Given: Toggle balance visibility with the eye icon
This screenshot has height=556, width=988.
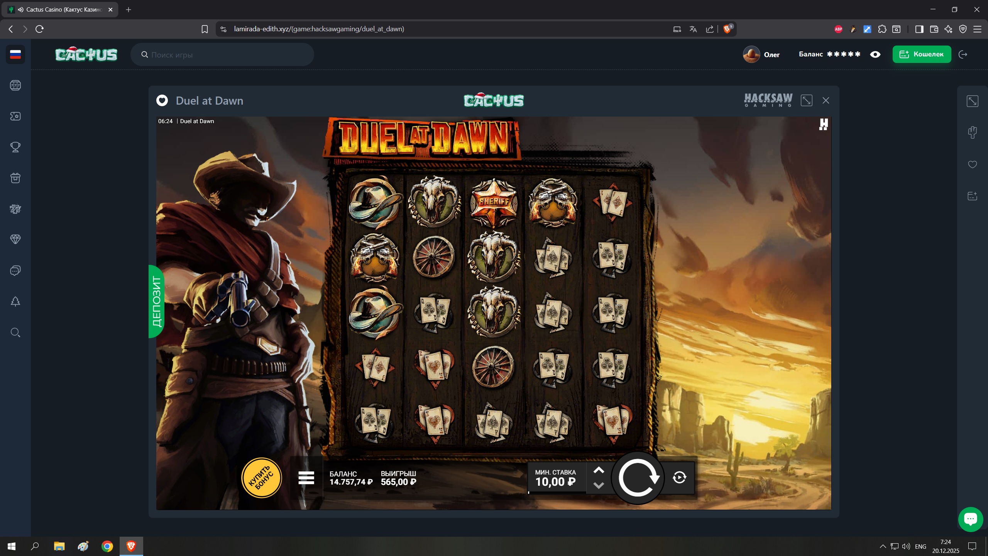Looking at the screenshot, I should tap(875, 54).
